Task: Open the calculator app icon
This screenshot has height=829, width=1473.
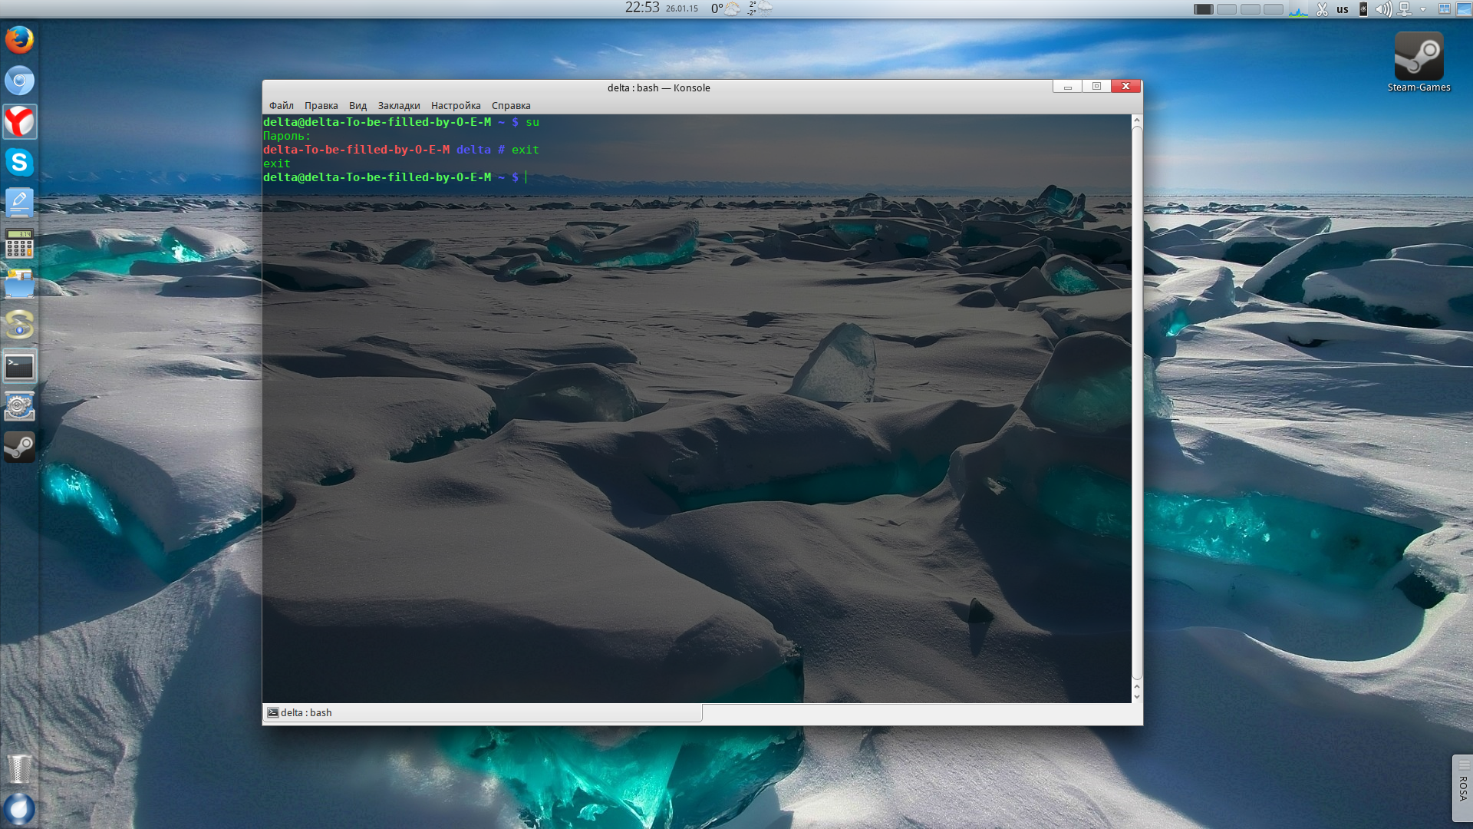Action: (19, 244)
